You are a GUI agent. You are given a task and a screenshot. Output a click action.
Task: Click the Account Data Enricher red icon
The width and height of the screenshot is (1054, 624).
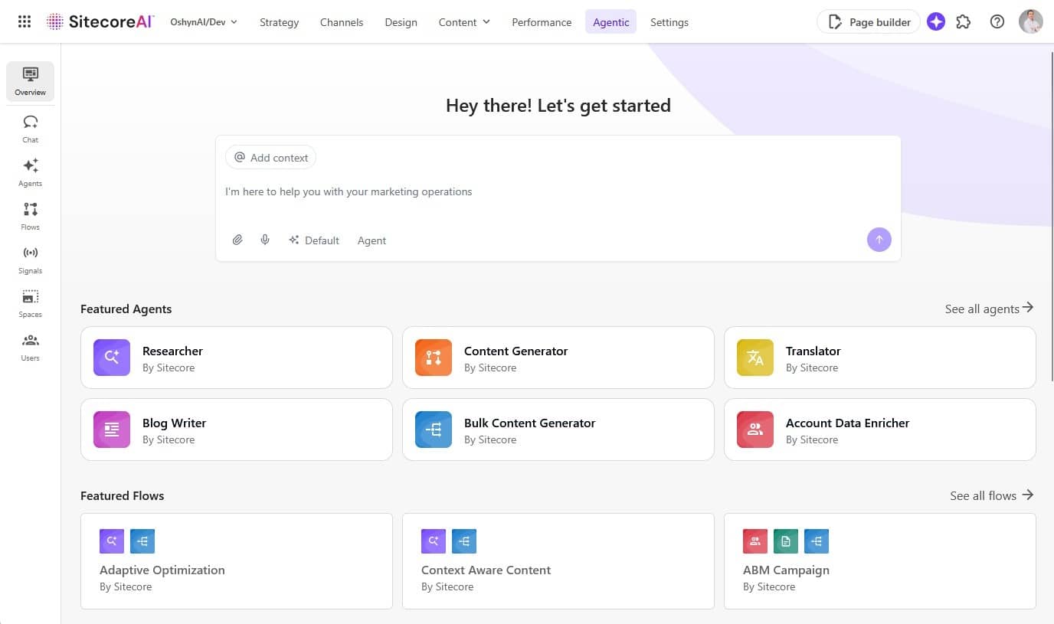(755, 430)
